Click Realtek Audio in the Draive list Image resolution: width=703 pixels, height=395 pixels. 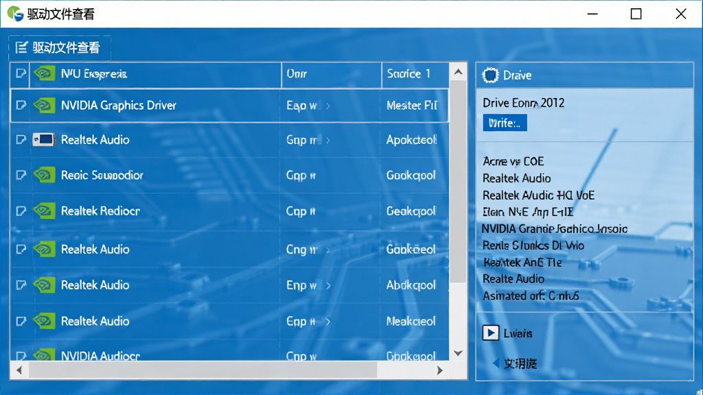pyautogui.click(x=516, y=178)
